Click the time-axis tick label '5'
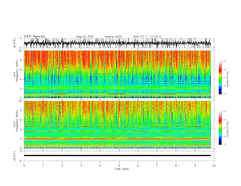 (x=119, y=166)
